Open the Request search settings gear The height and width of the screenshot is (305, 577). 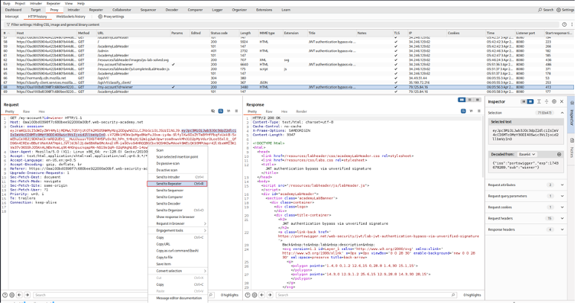point(12,295)
